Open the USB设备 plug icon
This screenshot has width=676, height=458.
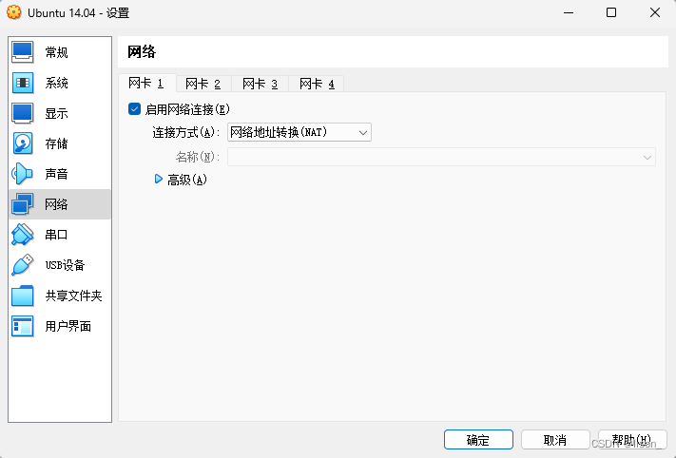[23, 265]
